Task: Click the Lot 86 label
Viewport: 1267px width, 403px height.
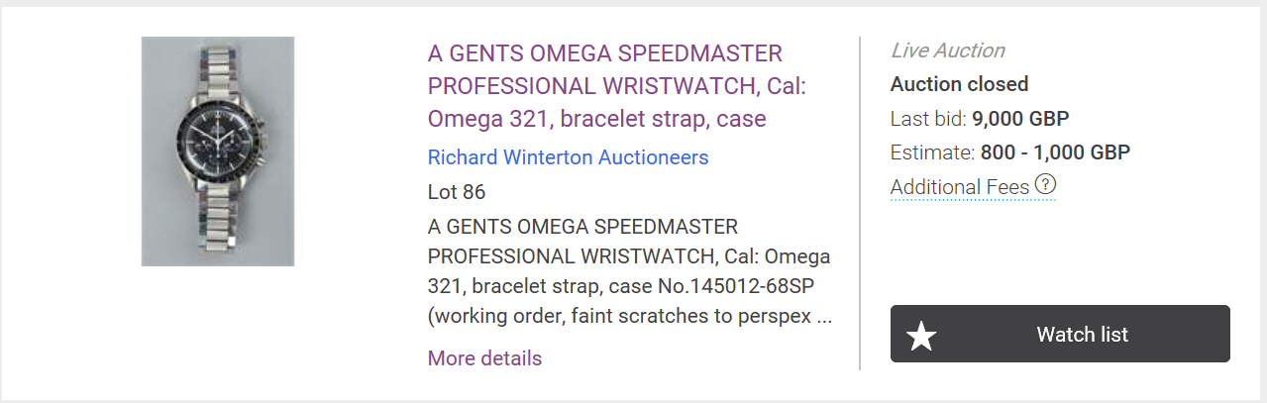Action: [x=457, y=192]
